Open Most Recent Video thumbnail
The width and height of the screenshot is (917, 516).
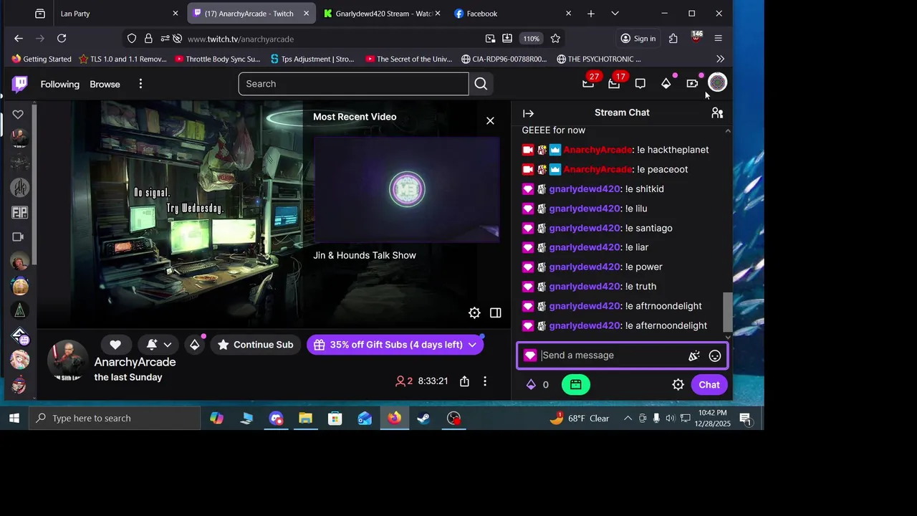(x=407, y=190)
